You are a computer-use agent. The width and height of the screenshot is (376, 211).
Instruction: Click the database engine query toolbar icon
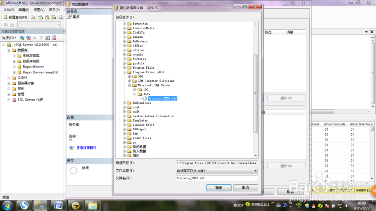[33, 17]
